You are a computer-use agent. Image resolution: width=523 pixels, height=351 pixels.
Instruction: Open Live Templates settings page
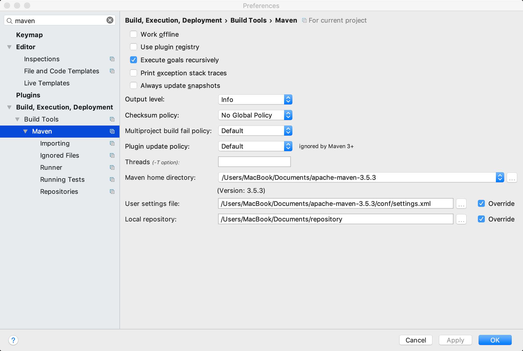pyautogui.click(x=47, y=83)
